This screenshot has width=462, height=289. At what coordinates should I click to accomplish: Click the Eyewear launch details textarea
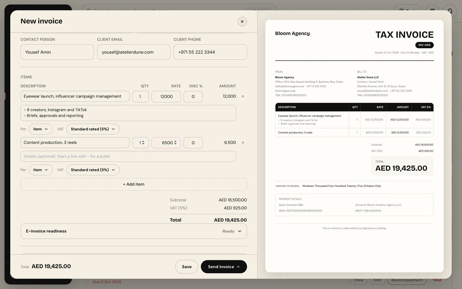tap(128, 113)
